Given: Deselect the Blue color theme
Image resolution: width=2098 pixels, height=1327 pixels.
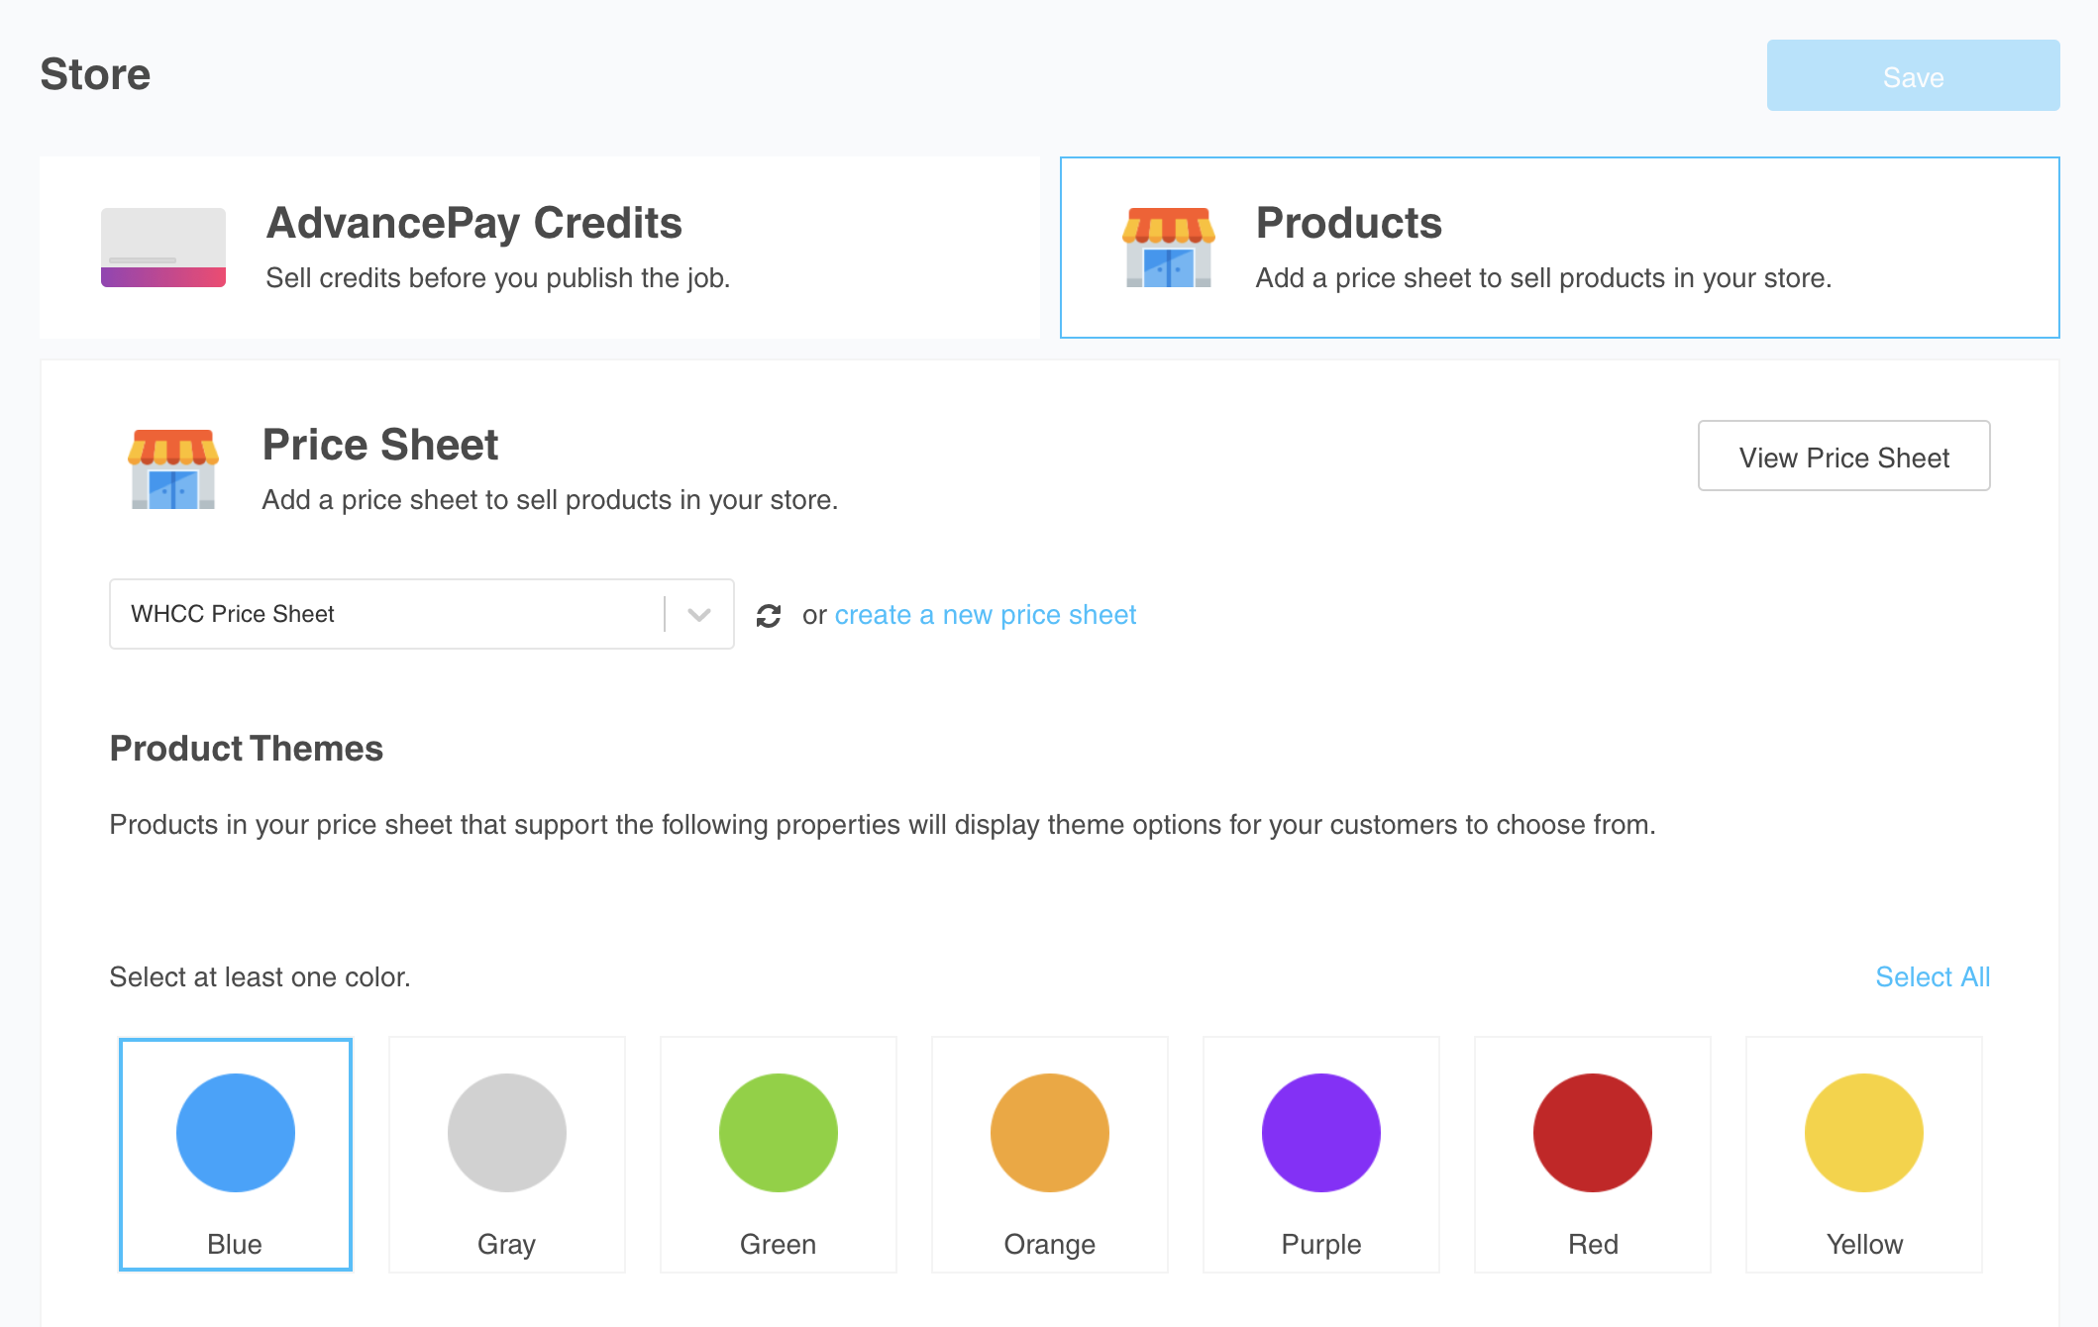Looking at the screenshot, I should click(235, 1132).
